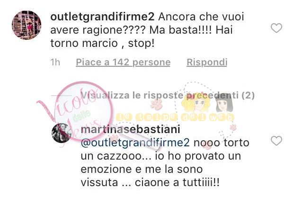Open outletgrandifirme2's profile picture
Screen dimensions: 303x197
coord(27,25)
